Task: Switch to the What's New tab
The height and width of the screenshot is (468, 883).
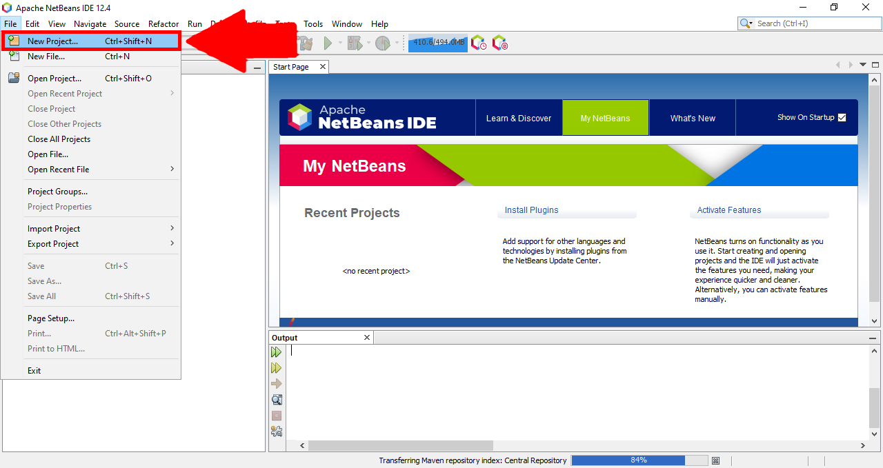Action: [693, 118]
